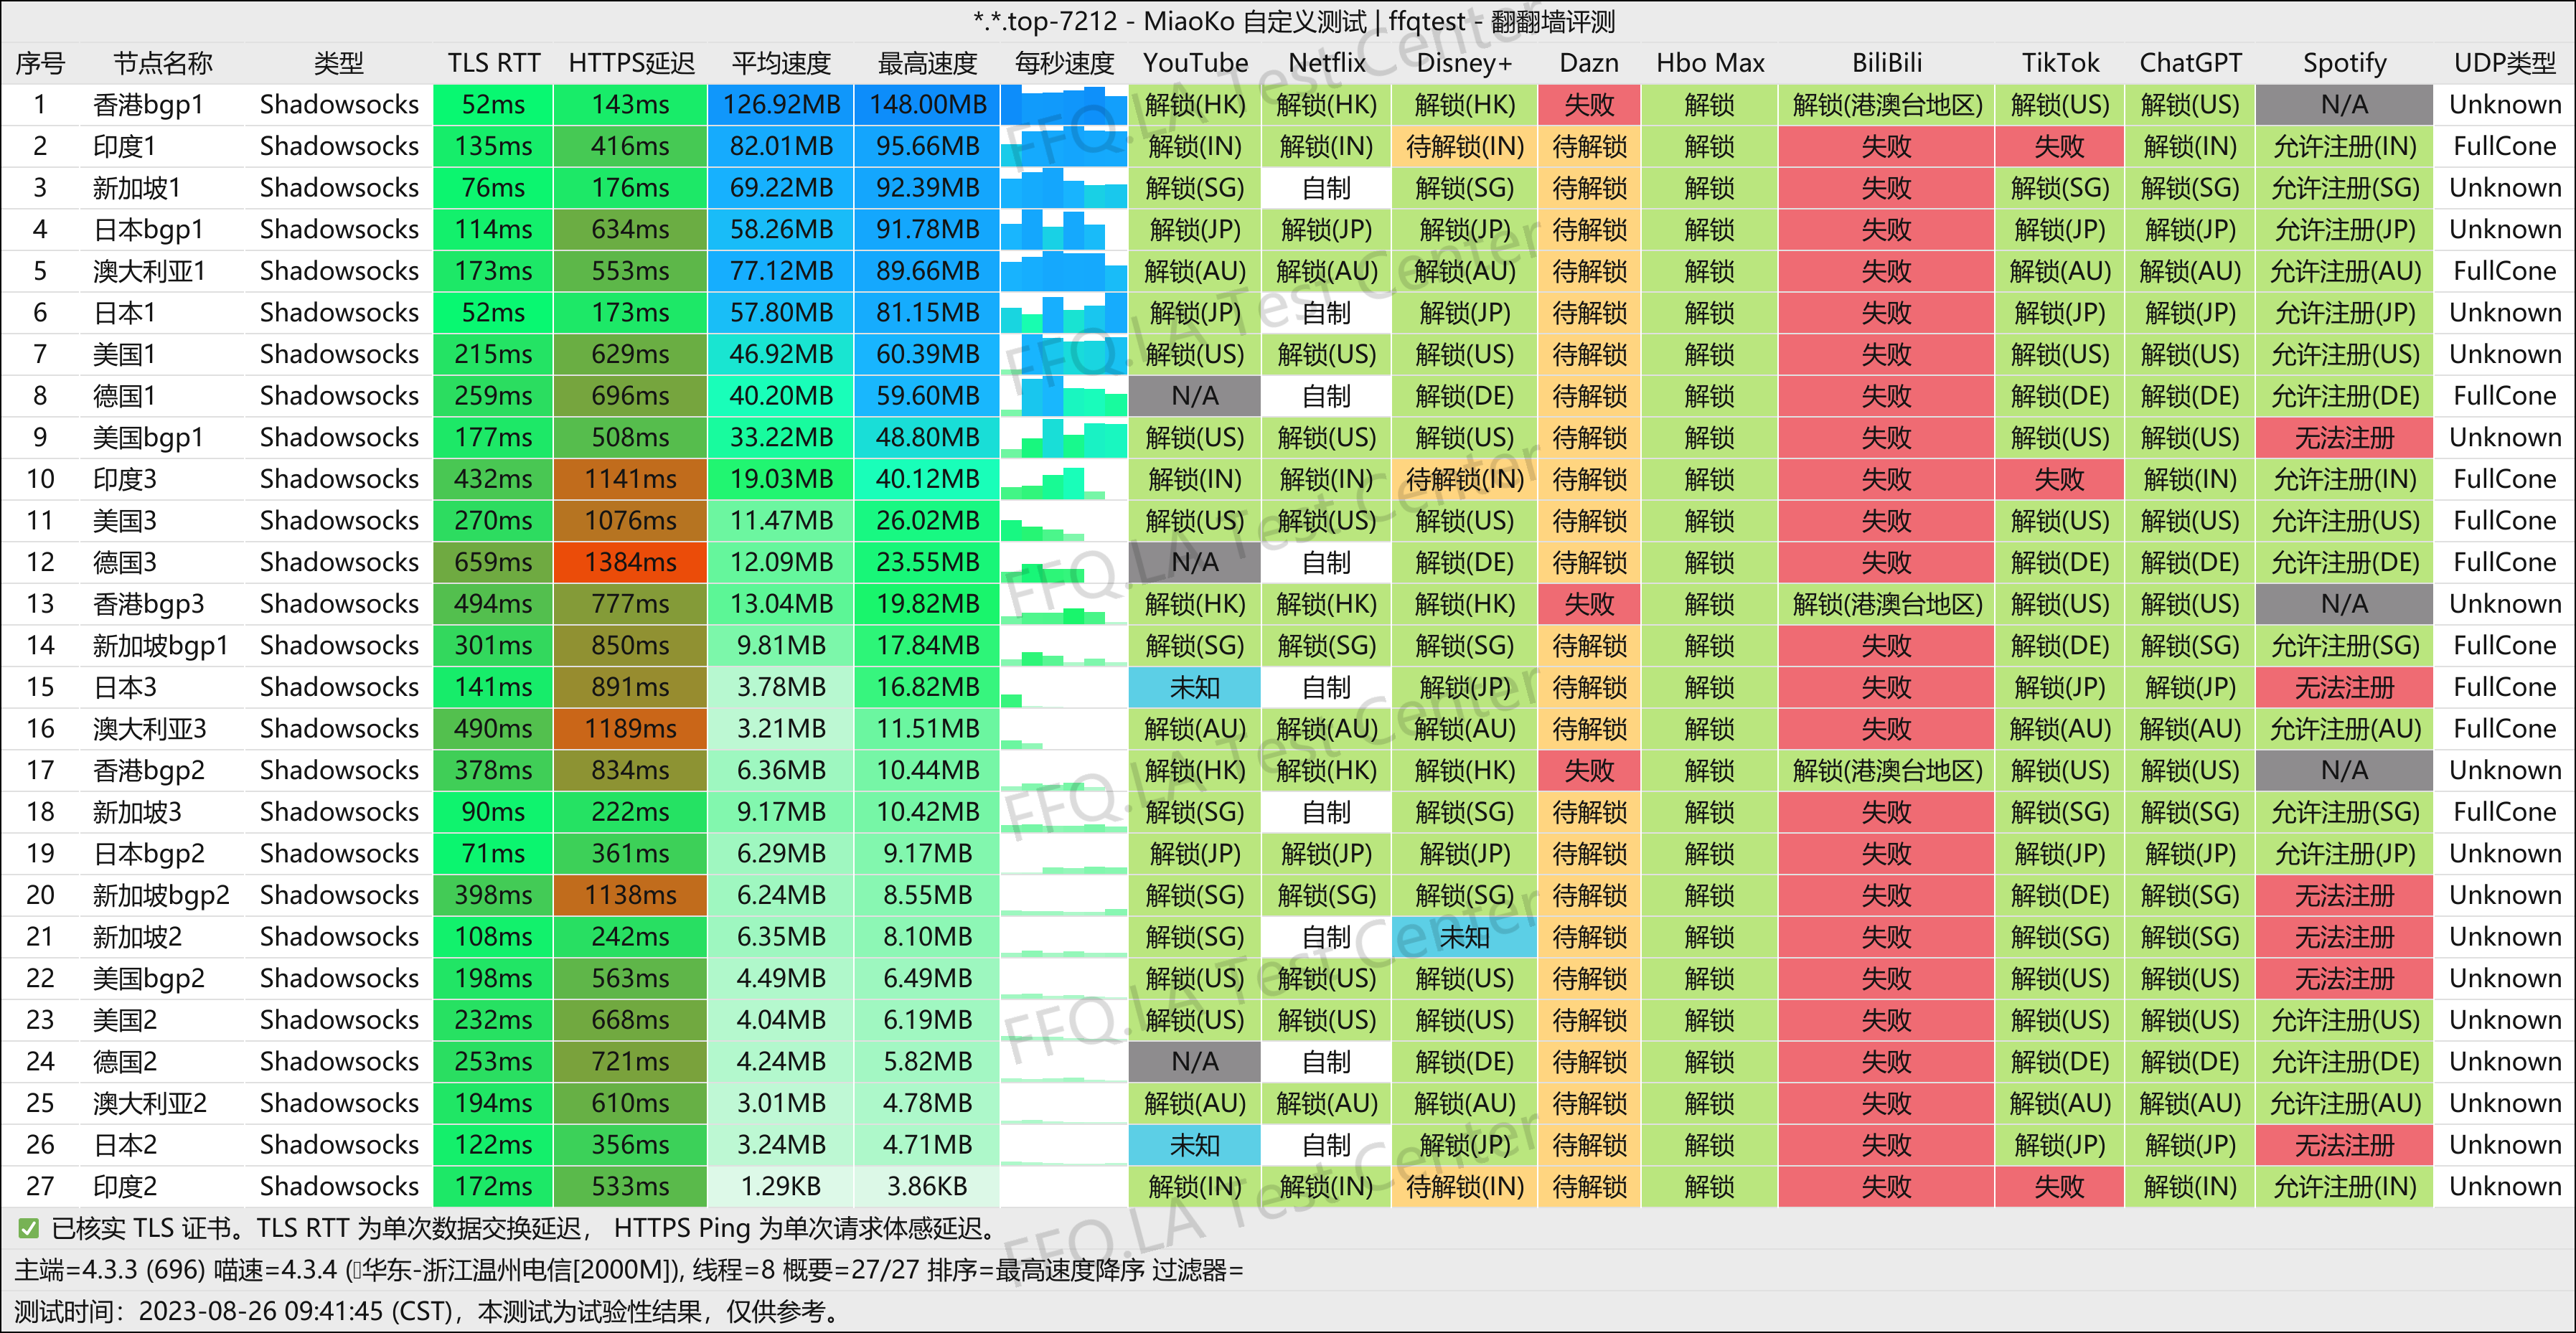Click the YouTube N/A cell for 德国1
The image size is (2576, 1333).
click(x=1195, y=396)
